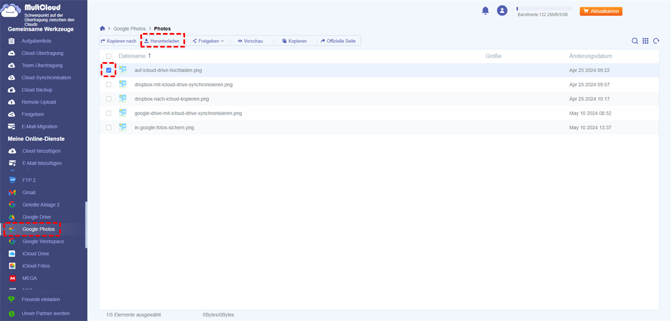The width and height of the screenshot is (671, 321).
Task: Open the user account avatar icon
Action: tap(502, 11)
